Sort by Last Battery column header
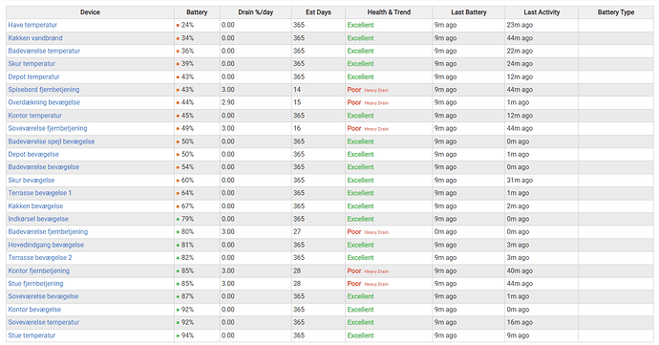This screenshot has height=345, width=659. 469,12
